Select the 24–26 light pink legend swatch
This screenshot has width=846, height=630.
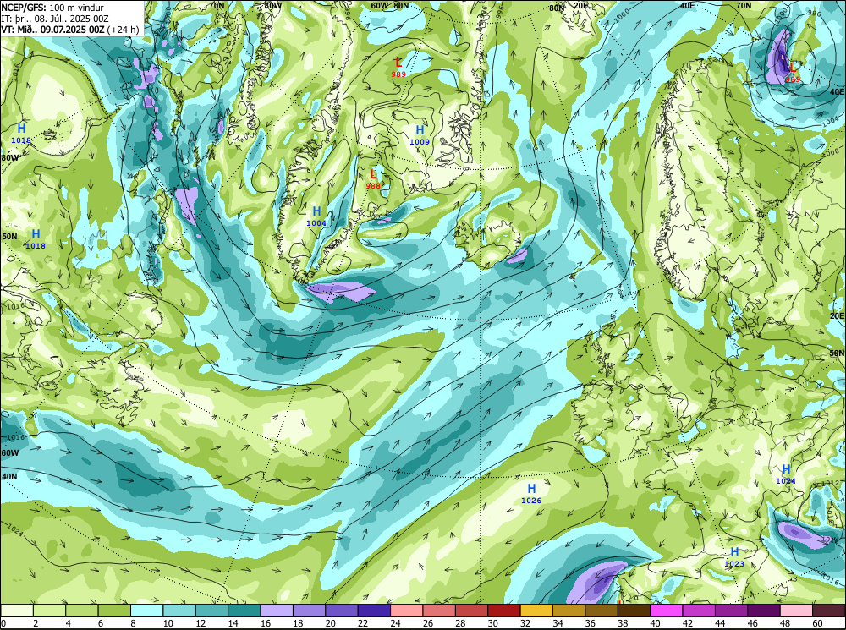pos(407,611)
